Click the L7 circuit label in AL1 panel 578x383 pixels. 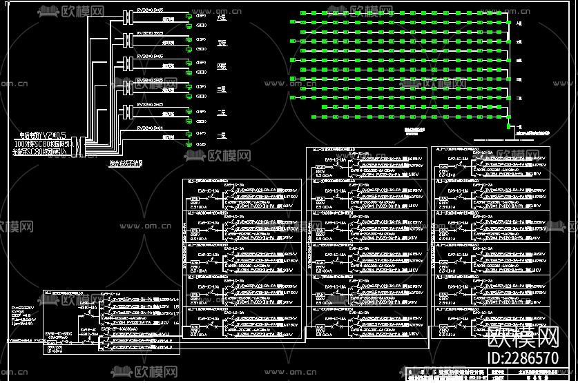[176, 313]
